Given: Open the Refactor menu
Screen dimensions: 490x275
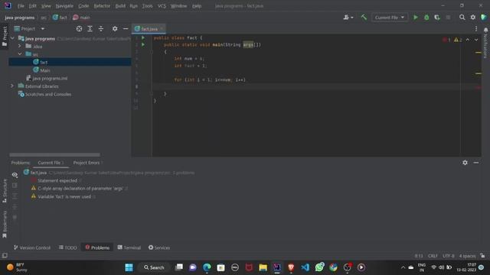Looking at the screenshot, I should 102,6.
